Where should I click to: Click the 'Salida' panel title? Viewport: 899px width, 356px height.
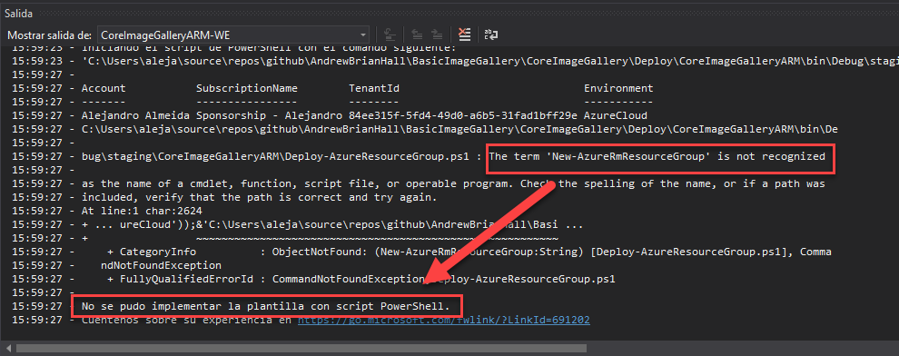18,14
